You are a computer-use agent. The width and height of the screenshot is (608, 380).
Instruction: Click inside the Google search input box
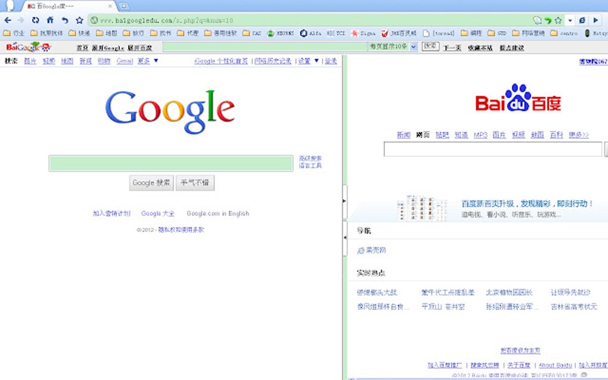click(x=171, y=163)
